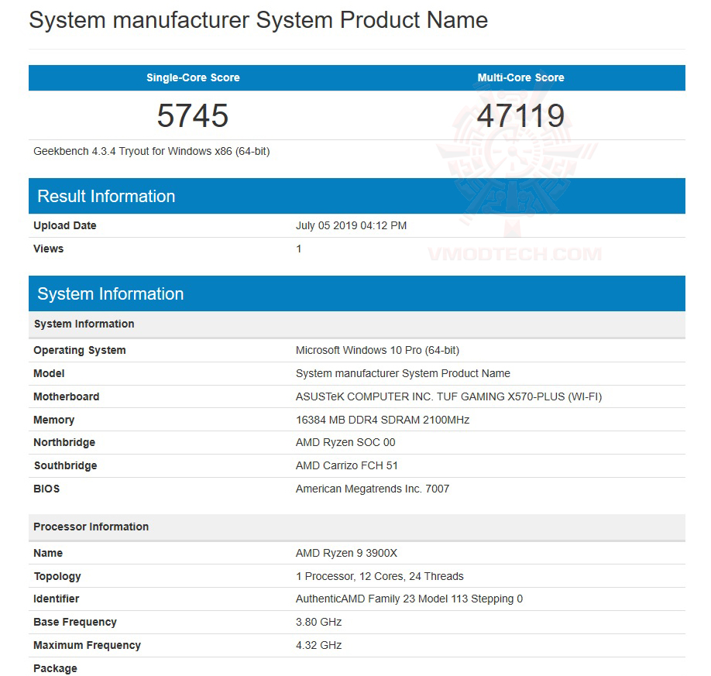Image resolution: width=711 pixels, height=676 pixels.
Task: Select the 'Views' row label
Action: tap(49, 249)
